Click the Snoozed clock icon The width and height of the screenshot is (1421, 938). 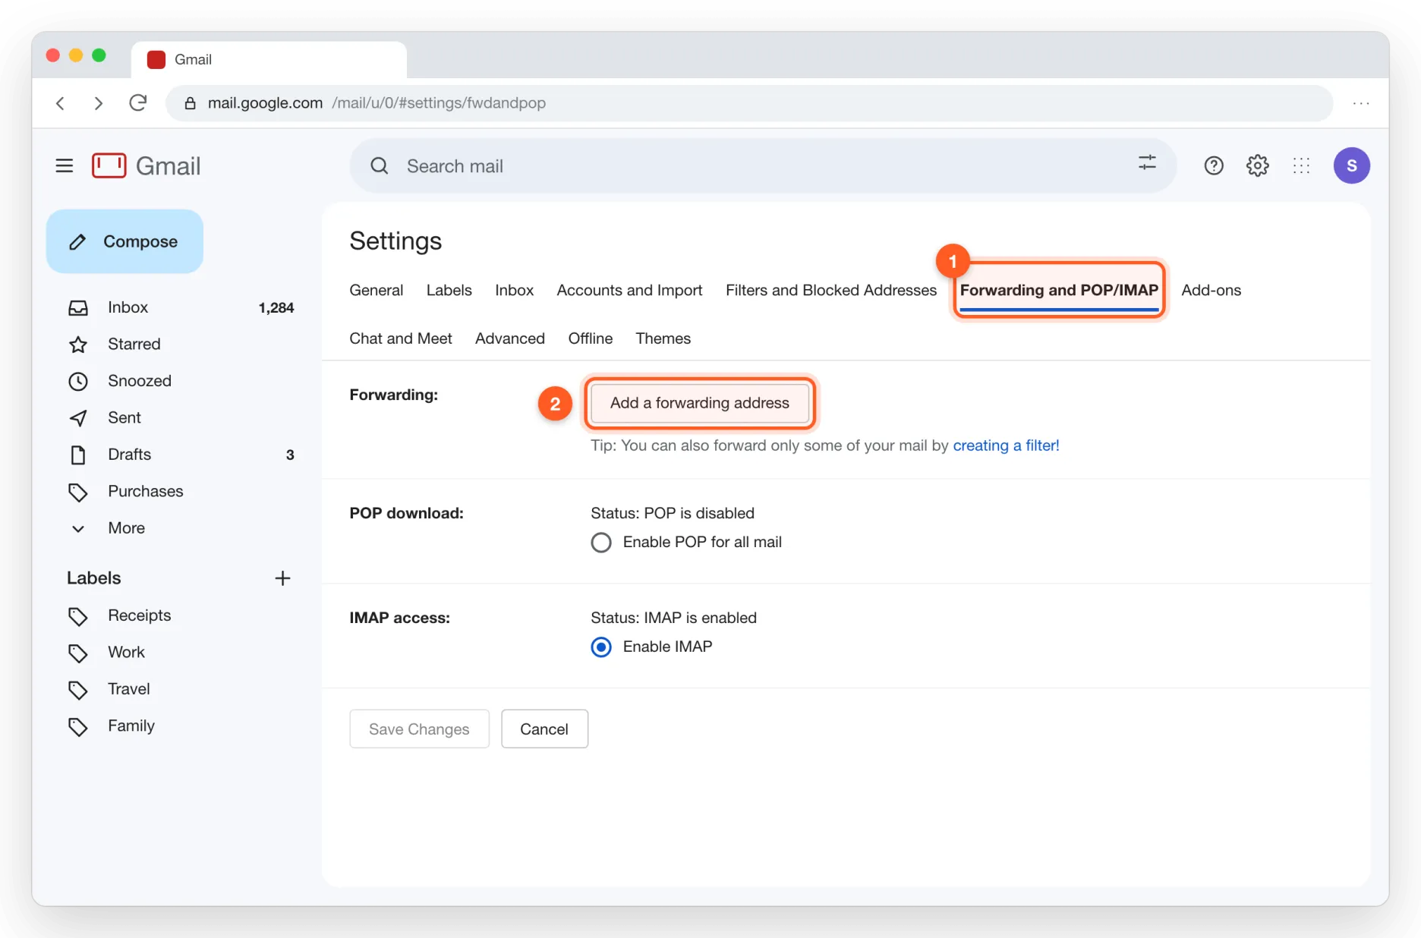click(x=78, y=381)
